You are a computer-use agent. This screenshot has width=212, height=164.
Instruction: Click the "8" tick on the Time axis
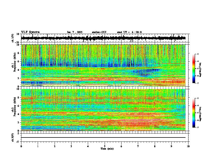coord(155,146)
